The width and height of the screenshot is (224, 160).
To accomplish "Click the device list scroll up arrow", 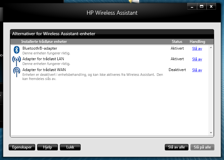I will (x=211, y=47).
